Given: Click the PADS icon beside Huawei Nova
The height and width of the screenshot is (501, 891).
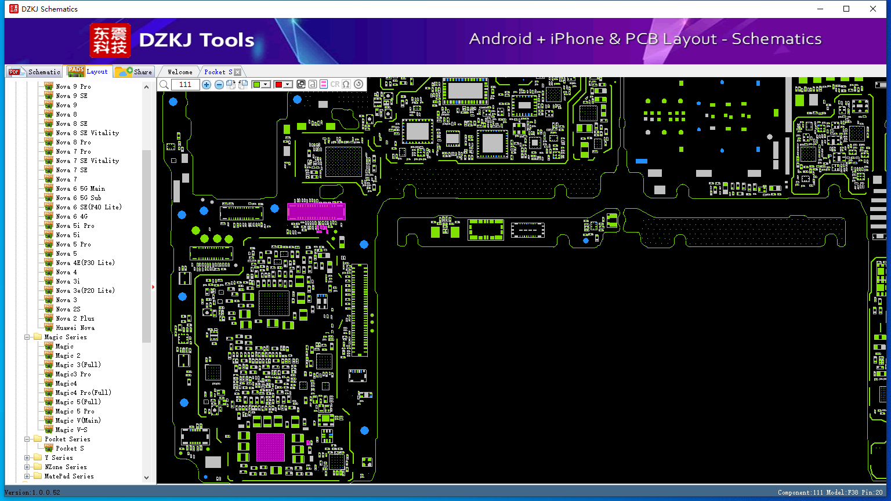Looking at the screenshot, I should [x=49, y=328].
